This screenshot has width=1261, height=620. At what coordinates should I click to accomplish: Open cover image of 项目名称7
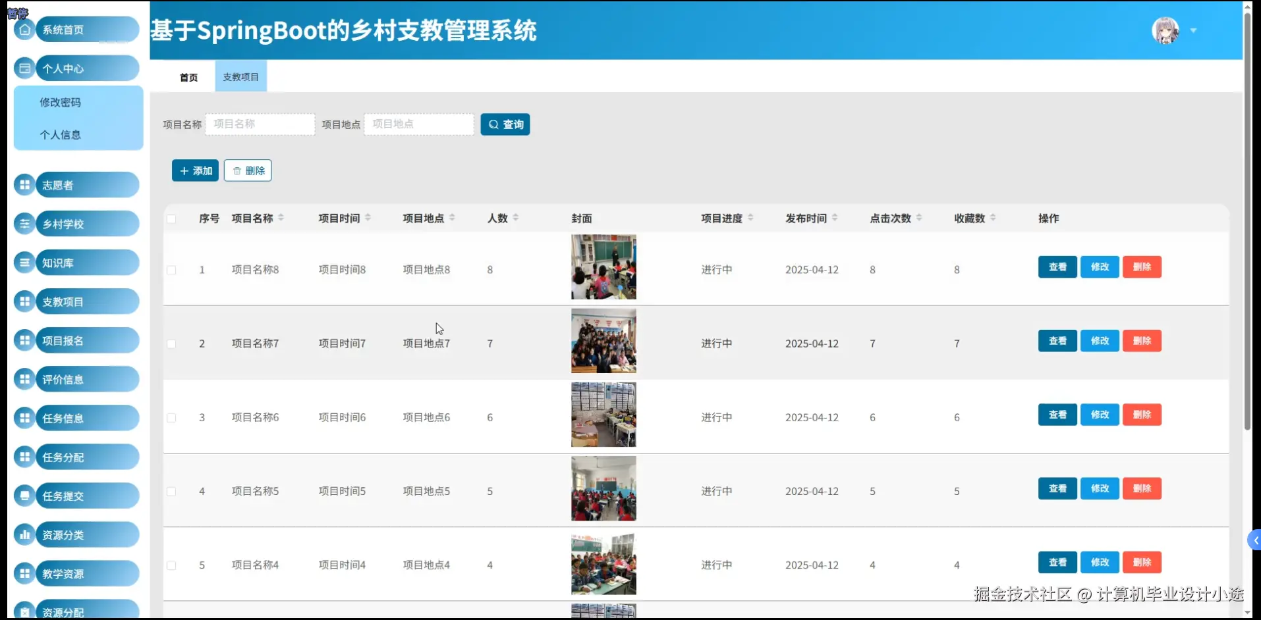click(603, 341)
